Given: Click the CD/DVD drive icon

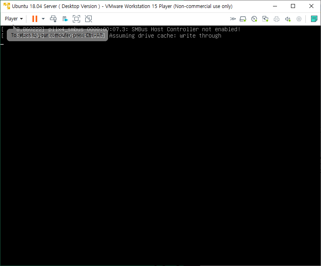Looking at the screenshot, I should 254,19.
